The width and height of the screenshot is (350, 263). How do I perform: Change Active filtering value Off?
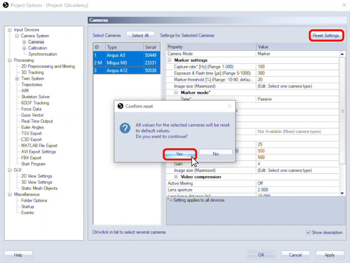(x=297, y=183)
